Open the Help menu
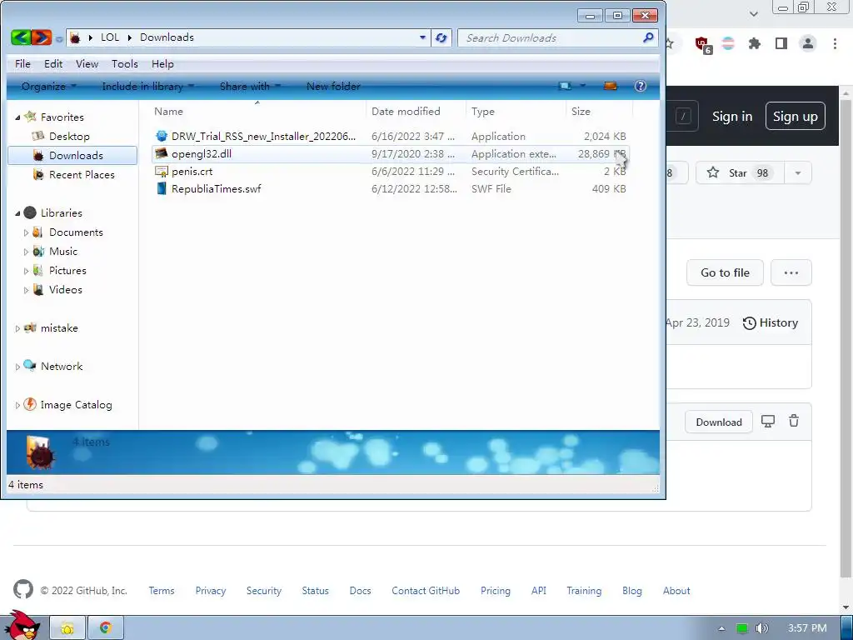This screenshot has height=640, width=853. (162, 63)
